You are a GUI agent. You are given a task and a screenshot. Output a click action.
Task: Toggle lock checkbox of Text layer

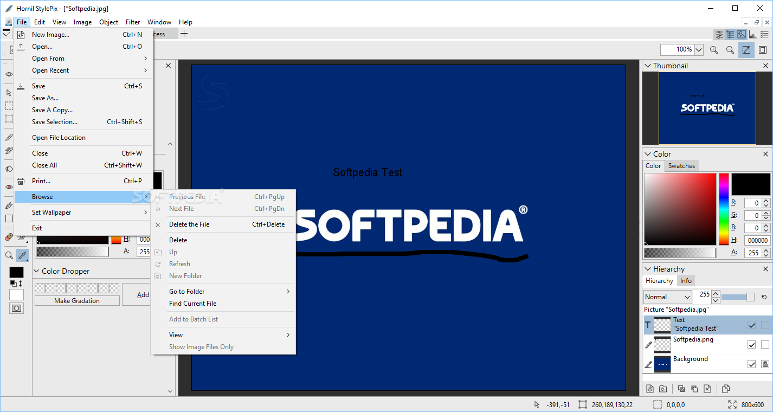coord(765,325)
